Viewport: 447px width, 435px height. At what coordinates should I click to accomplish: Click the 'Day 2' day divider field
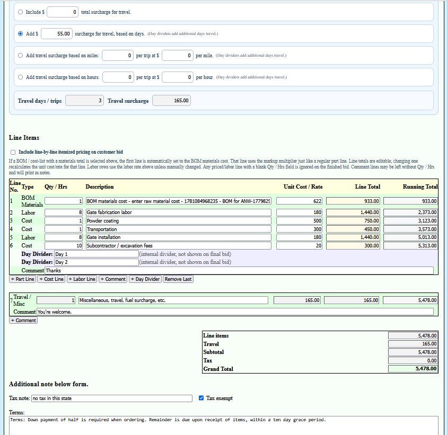97,262
